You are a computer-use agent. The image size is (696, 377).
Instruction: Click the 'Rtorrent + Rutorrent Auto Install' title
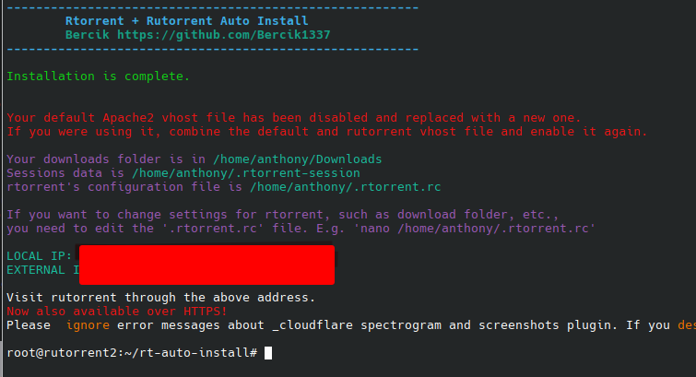187,20
